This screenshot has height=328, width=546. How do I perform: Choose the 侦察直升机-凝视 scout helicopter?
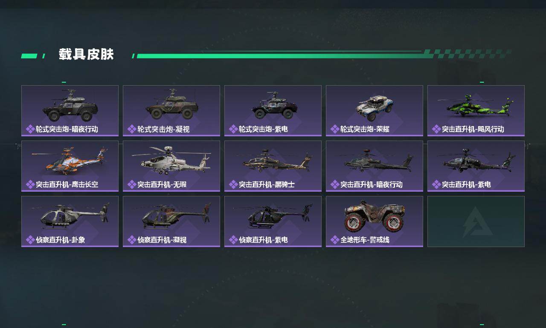tap(171, 222)
